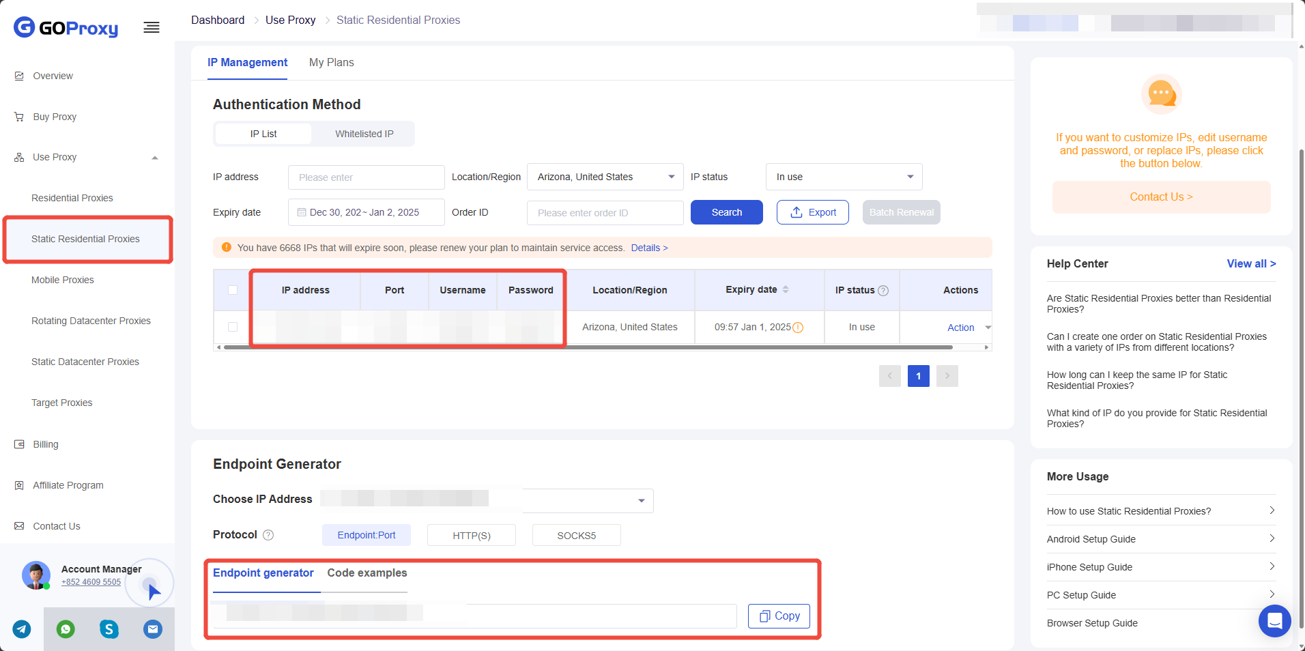Go to next page arrow

[x=947, y=376]
